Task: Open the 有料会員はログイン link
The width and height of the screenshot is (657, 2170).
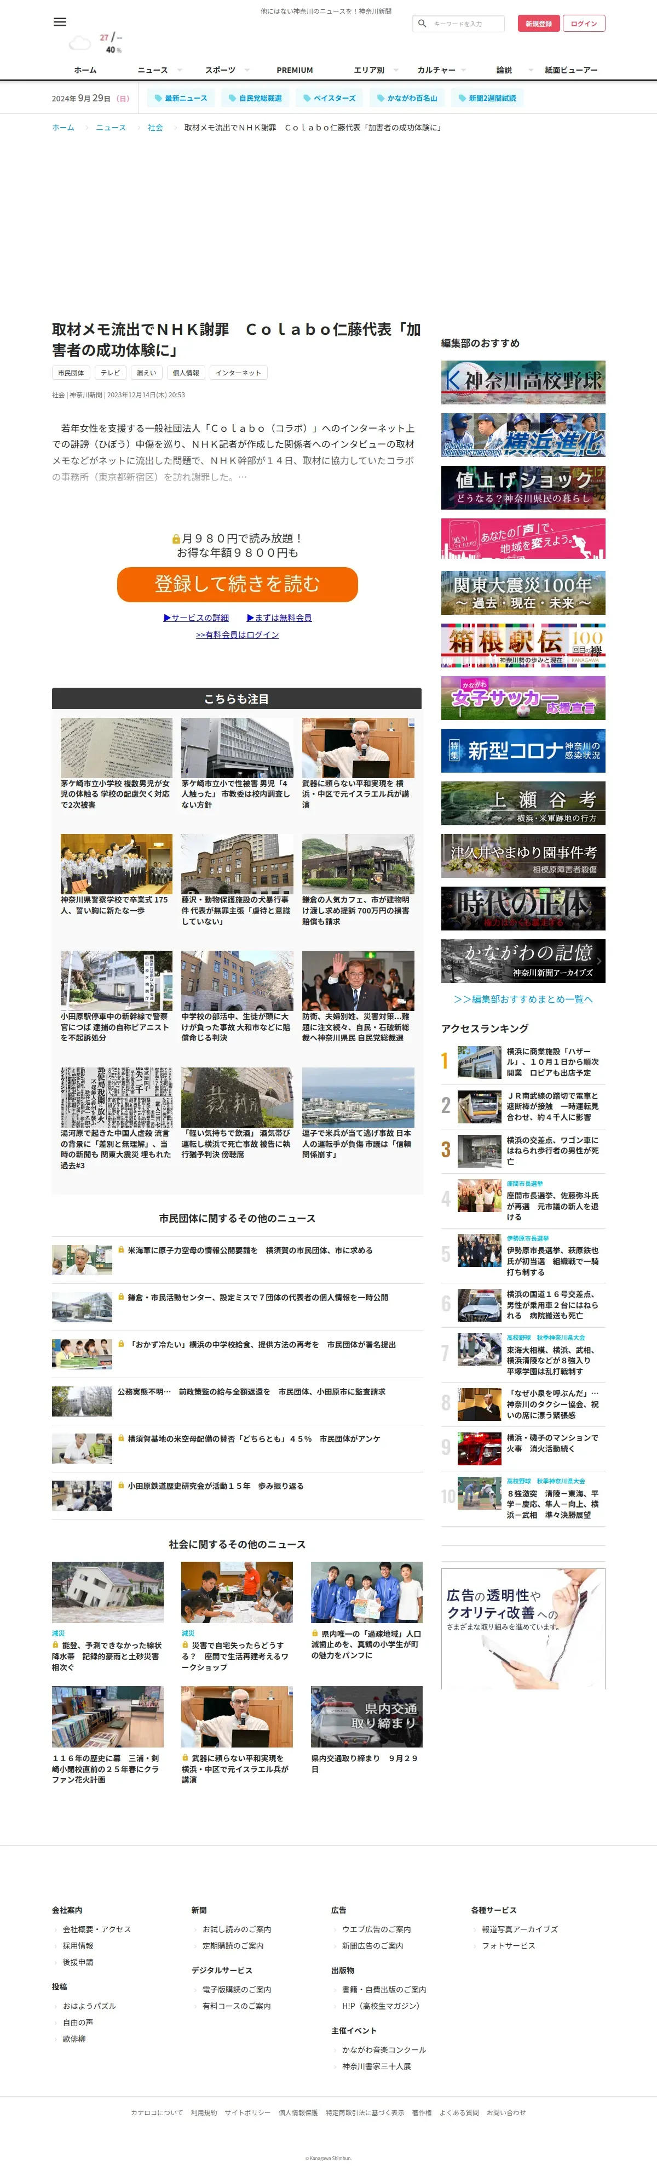Action: (x=237, y=635)
